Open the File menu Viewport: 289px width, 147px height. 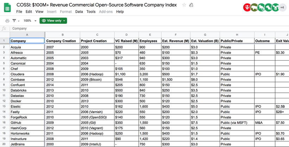point(19,12)
